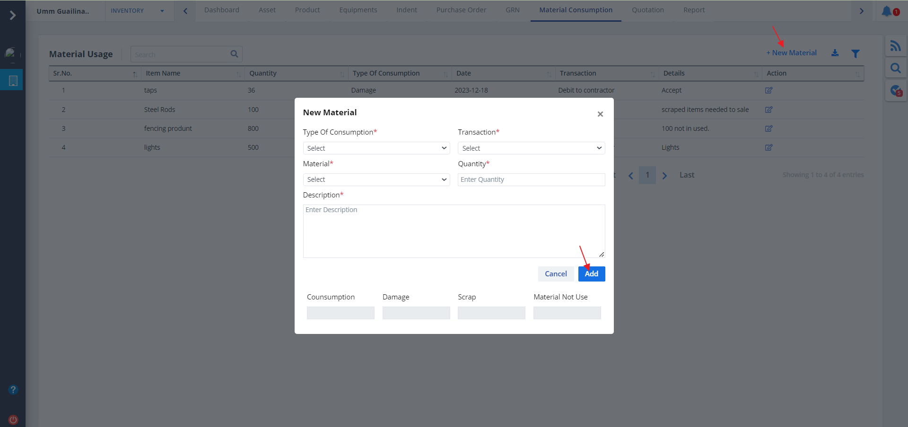
Task: Open the Quotation tab
Action: pos(647,10)
